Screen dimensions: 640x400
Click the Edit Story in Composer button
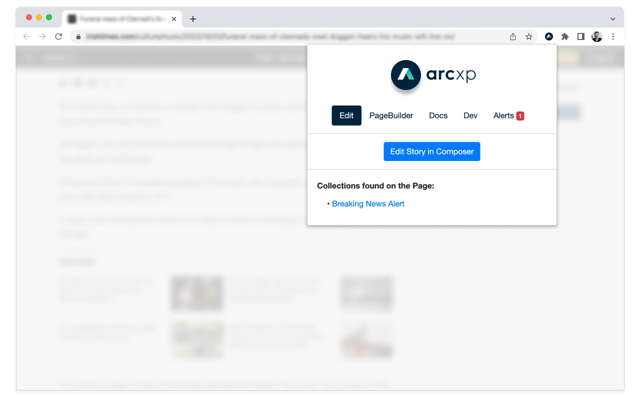coord(431,151)
